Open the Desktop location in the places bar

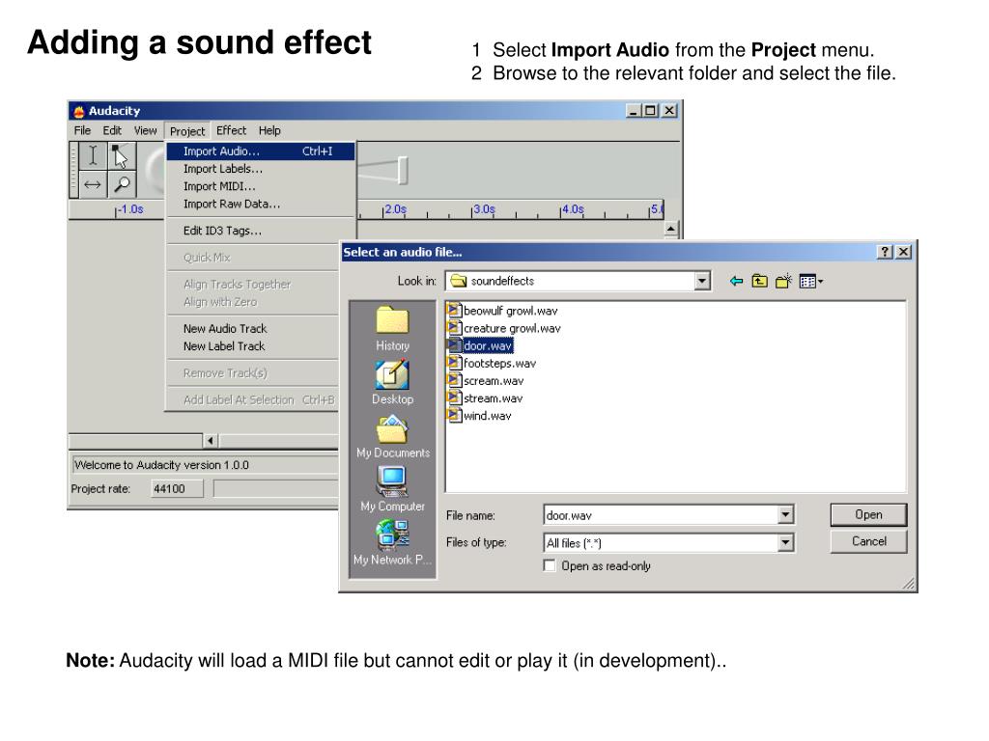(x=392, y=382)
